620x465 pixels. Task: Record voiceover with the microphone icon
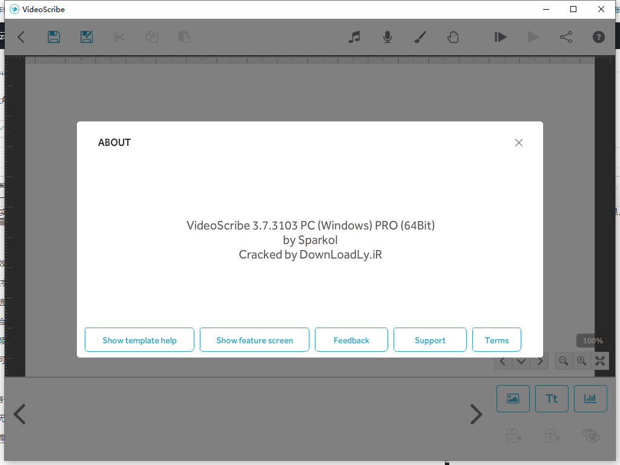coord(387,37)
